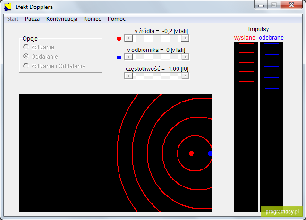Click the częstotliwość = 1,00 value label
Image resolution: width=306 pixels, height=220 pixels.
coord(157,69)
